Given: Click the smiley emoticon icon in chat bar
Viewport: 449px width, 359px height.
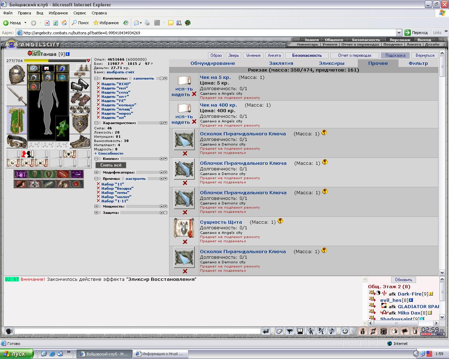Looking at the screenshot, I should coord(345,331).
